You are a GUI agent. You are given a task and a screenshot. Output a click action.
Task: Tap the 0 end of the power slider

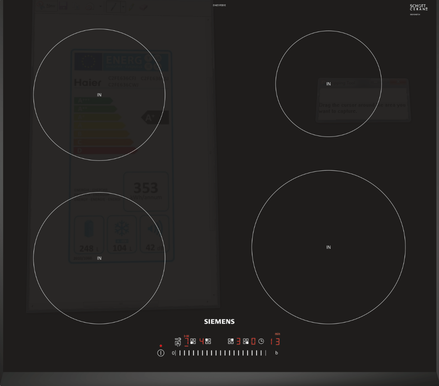(x=173, y=353)
